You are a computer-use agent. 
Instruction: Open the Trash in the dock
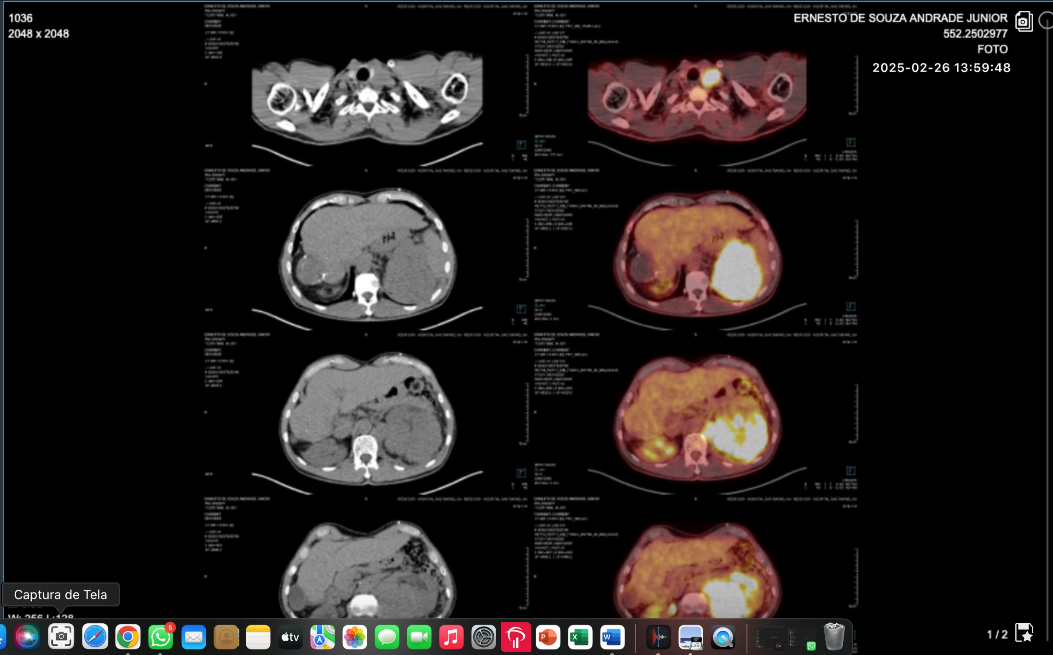(x=834, y=637)
